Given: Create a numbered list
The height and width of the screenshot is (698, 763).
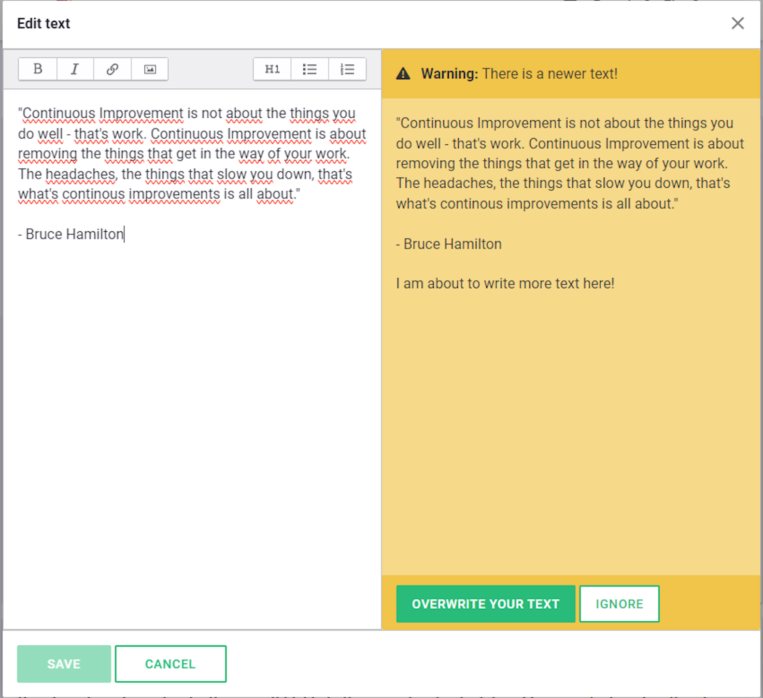Looking at the screenshot, I should 347,69.
